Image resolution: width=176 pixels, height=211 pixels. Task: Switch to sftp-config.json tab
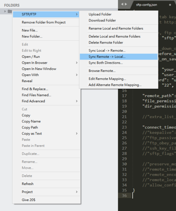[146, 5]
